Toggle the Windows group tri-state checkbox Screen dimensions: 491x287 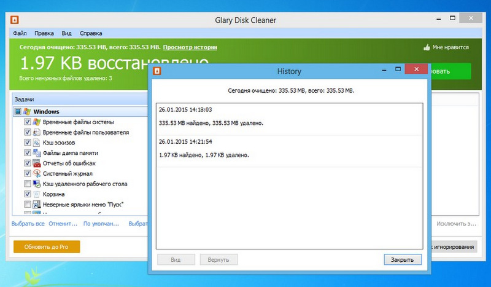(18, 111)
